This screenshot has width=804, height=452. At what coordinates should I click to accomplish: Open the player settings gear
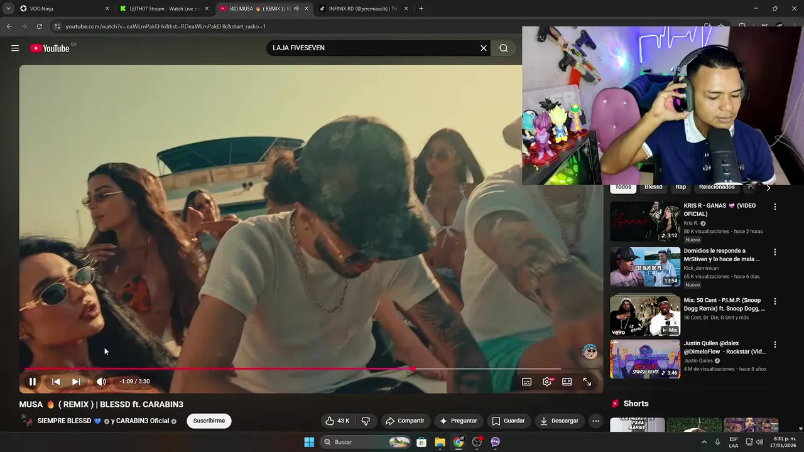(x=547, y=381)
